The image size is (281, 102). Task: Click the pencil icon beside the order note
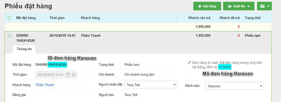click(189, 62)
